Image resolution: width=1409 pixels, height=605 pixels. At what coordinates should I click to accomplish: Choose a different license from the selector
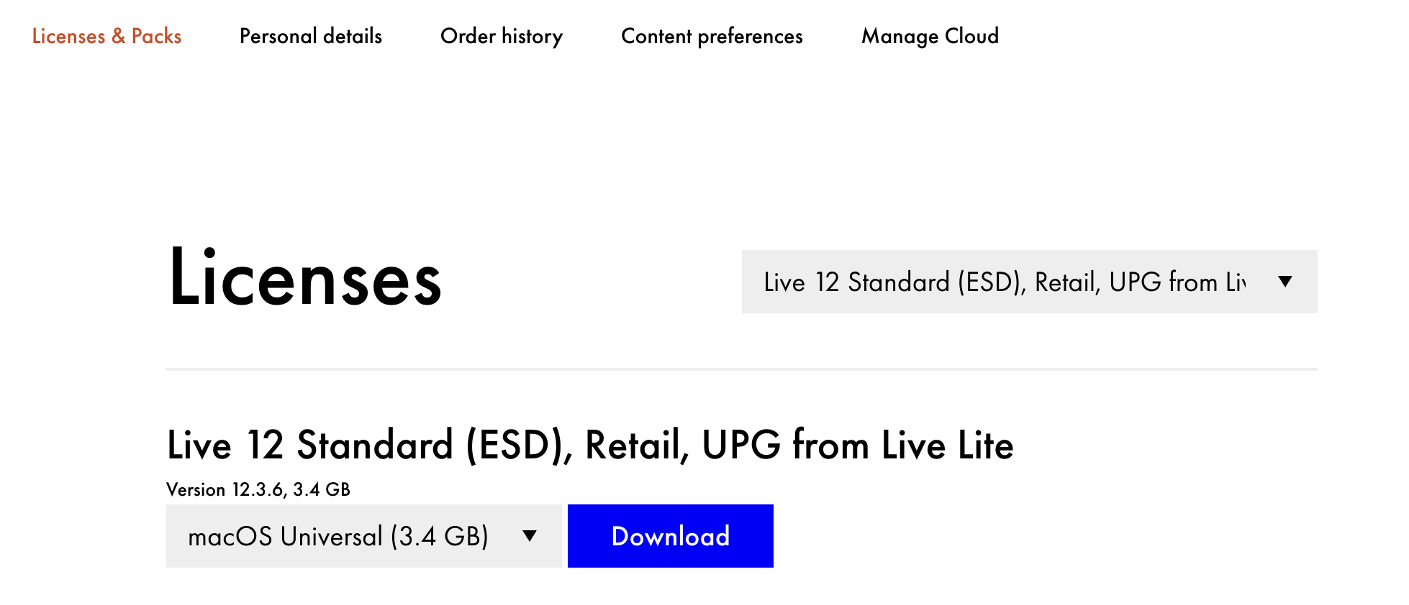(x=1029, y=282)
